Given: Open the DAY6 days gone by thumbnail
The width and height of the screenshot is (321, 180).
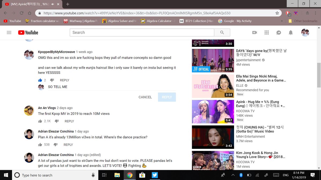Looking at the screenshot, I should (x=213, y=61).
